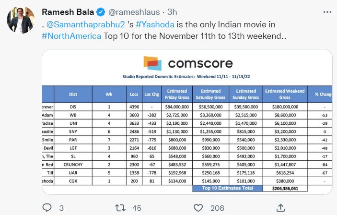
Task: Click the Estimated Weekend Gross column header
Action: coord(285,94)
